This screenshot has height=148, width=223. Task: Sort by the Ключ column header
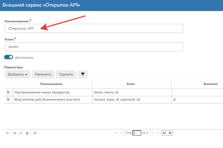pyautogui.click(x=131, y=84)
